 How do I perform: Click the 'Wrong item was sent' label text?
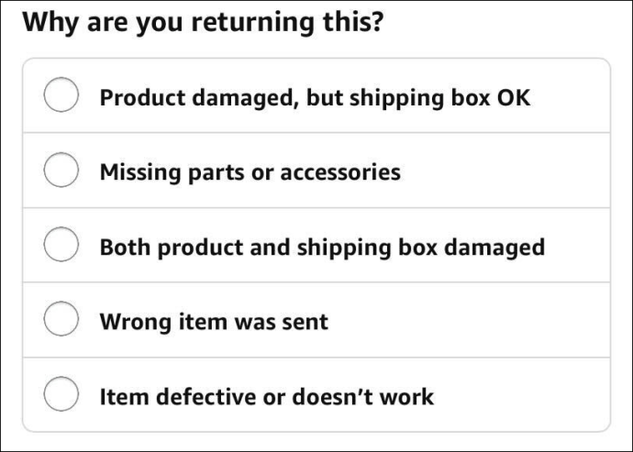(214, 322)
